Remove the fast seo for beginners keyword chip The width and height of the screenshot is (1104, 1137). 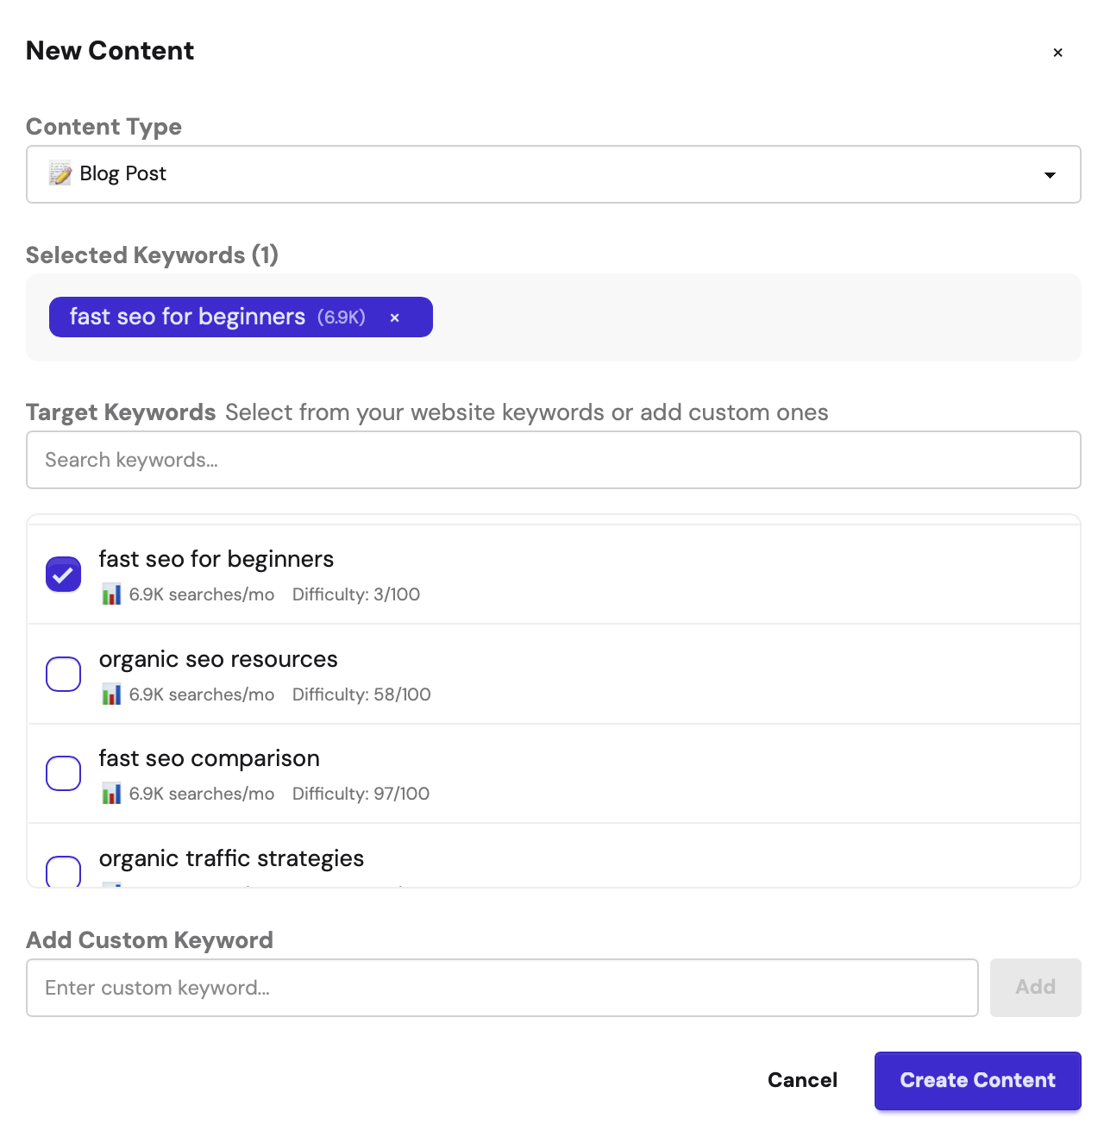click(x=395, y=317)
